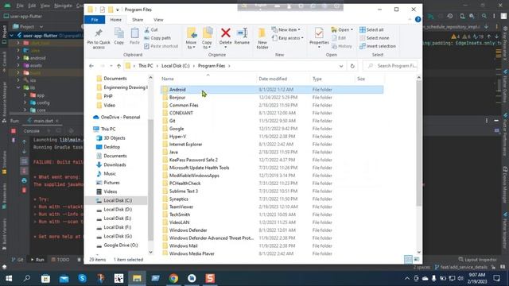
Task: Select the Bonjour folder
Action: (x=177, y=97)
